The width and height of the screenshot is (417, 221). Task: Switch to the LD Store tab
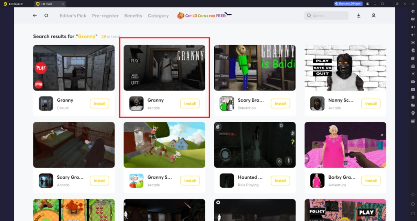click(x=50, y=4)
